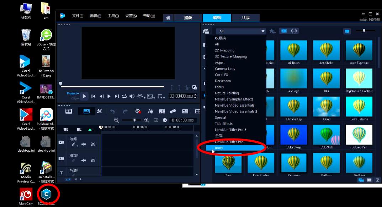Open the Subtitle Editor icon

pyautogui.click(x=185, y=111)
